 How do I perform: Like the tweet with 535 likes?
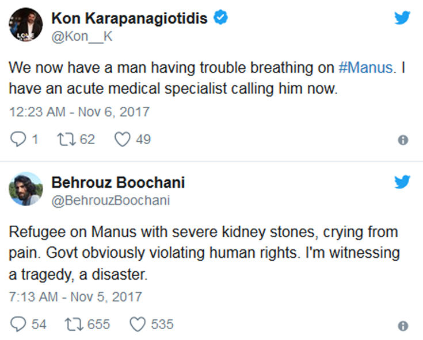coord(137,324)
